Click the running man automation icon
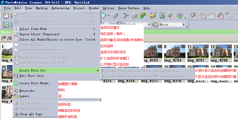This screenshot has height=121, width=238. 170,15
